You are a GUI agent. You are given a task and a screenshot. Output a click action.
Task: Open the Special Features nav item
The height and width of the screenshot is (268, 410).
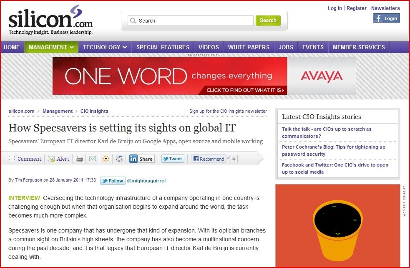coord(163,47)
